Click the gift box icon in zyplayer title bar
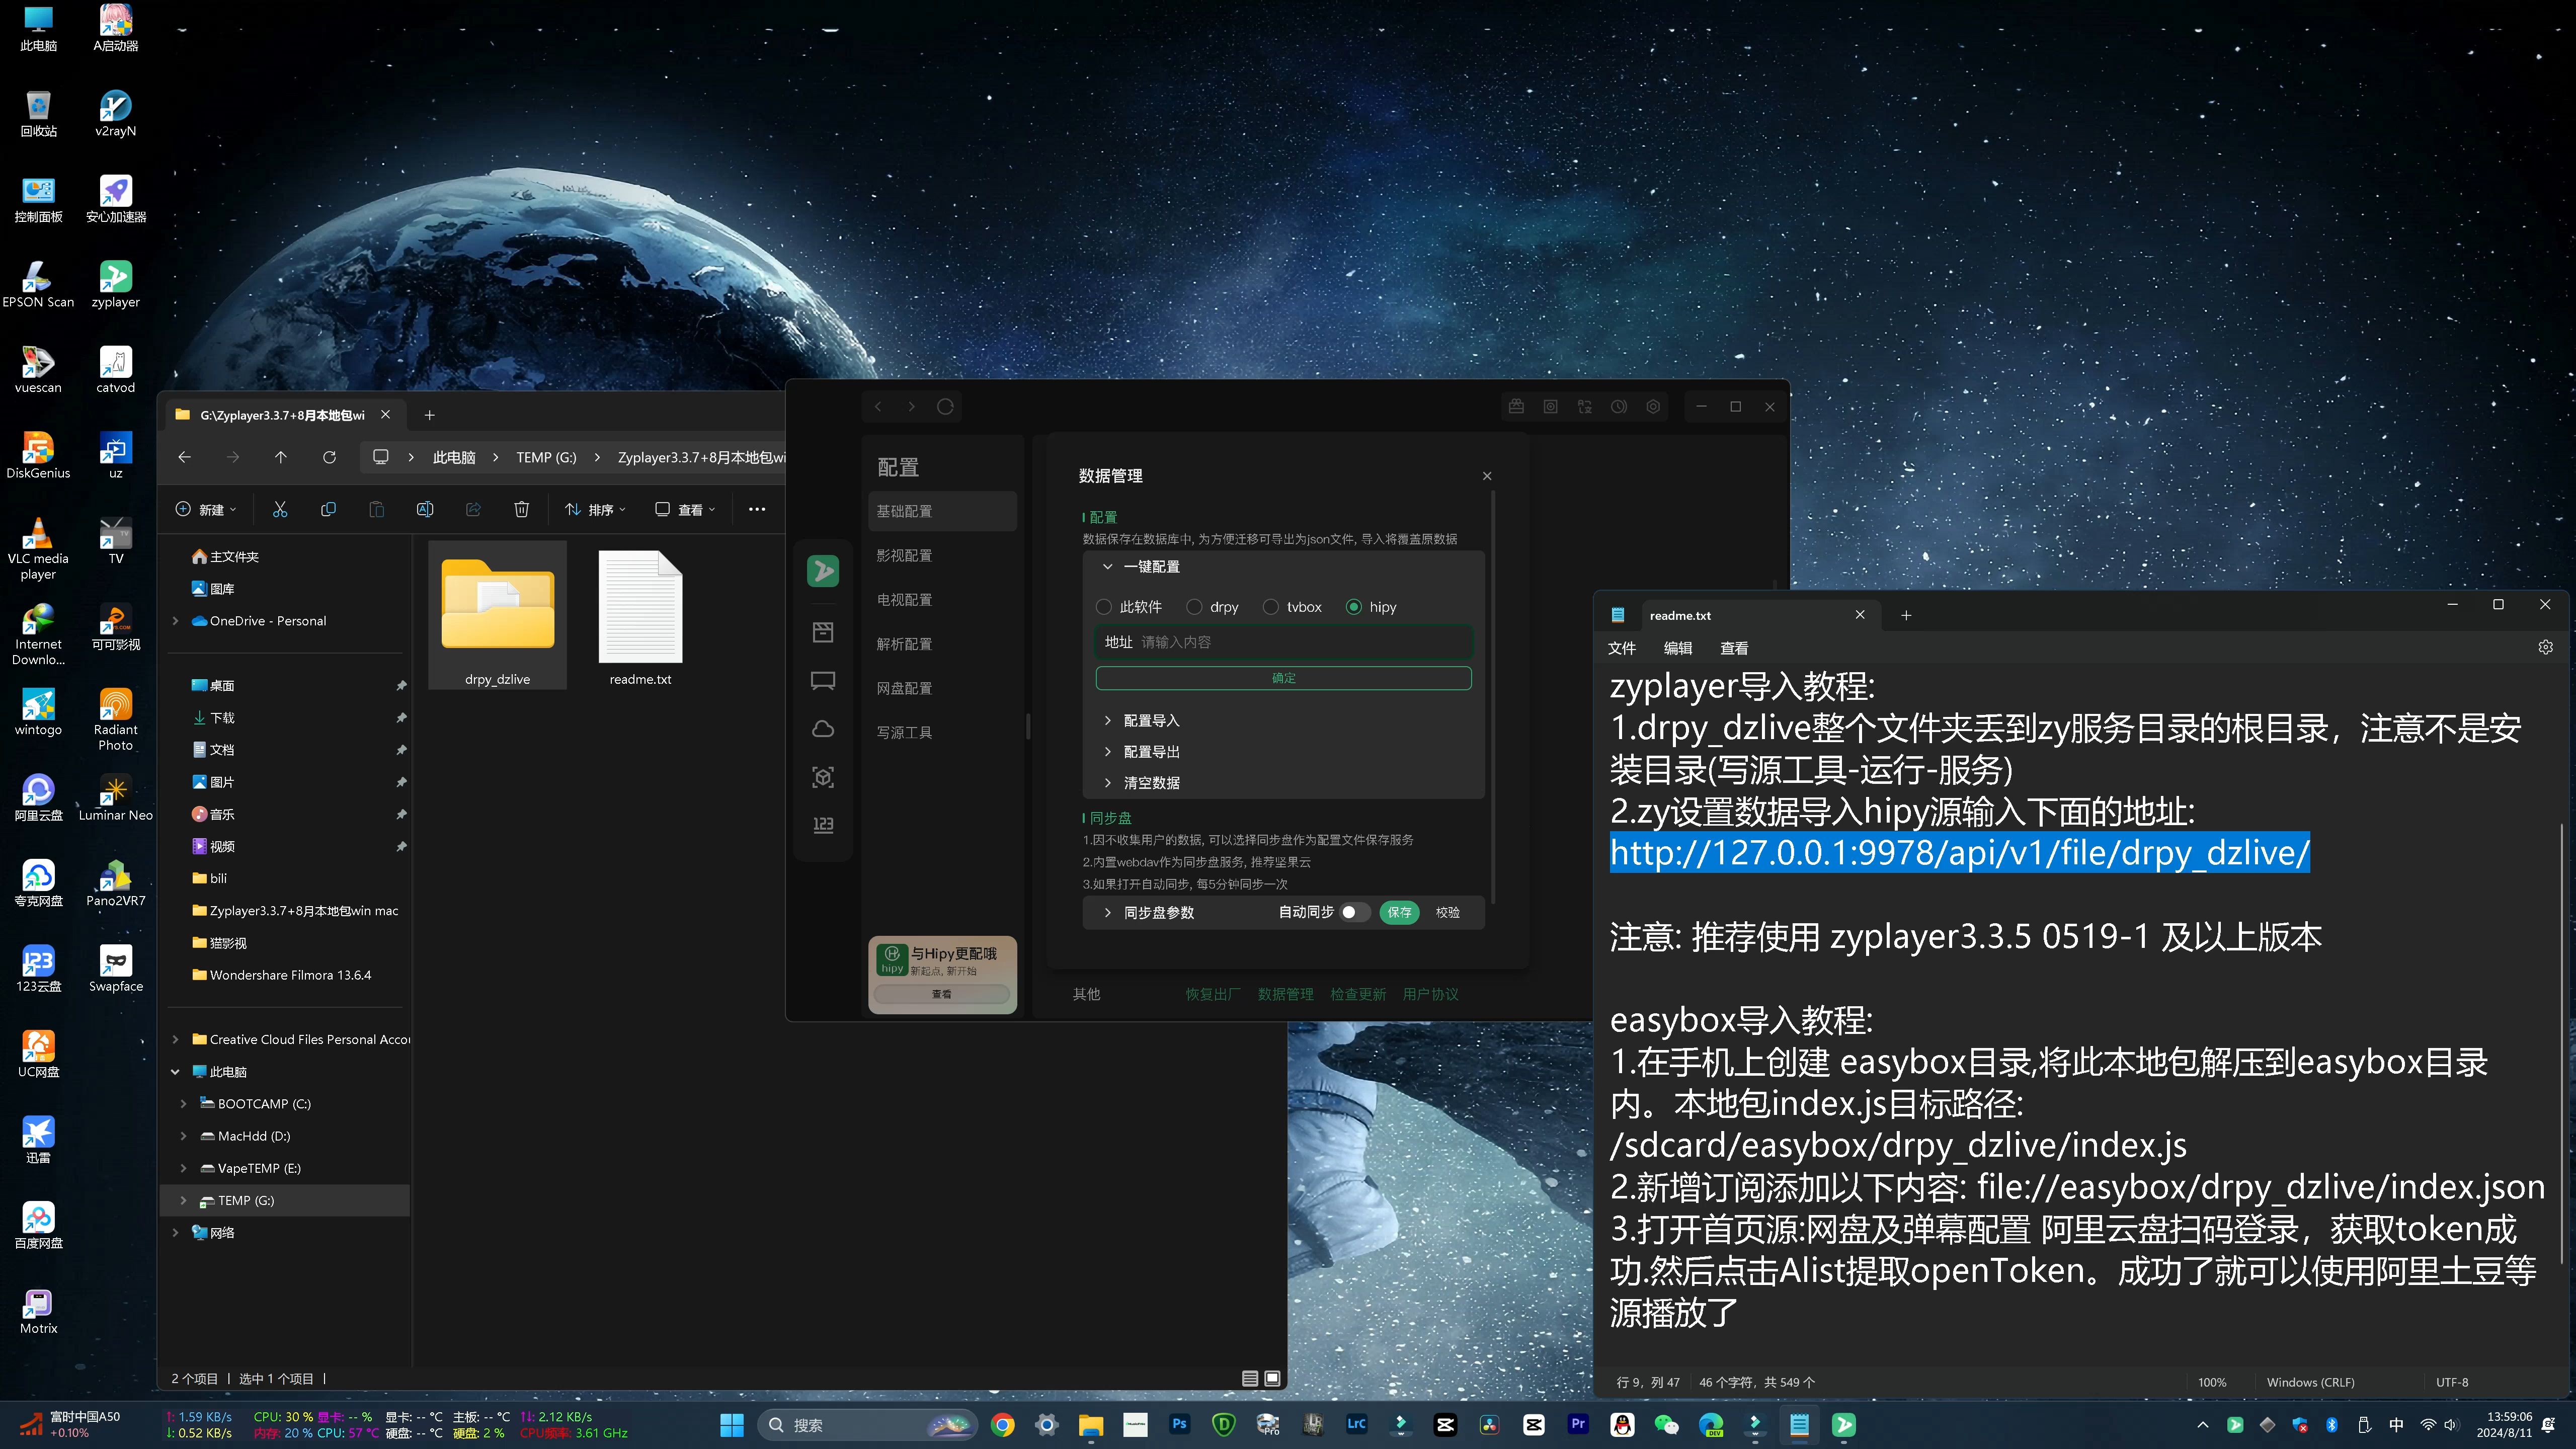Screen dimensions: 2576x1449 (1516, 407)
